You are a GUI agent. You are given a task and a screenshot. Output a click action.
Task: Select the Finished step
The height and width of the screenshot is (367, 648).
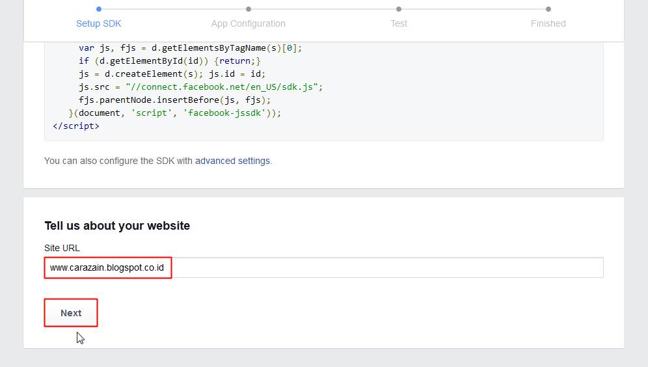[548, 23]
